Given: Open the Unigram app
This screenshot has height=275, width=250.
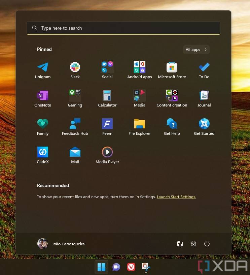Looking at the screenshot, I should tap(42, 70).
